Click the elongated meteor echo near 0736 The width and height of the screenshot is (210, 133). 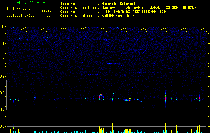pyautogui.click(x=127, y=100)
